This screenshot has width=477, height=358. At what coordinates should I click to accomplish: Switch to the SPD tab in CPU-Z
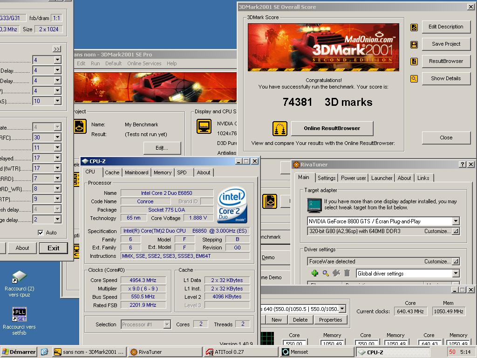(182, 172)
